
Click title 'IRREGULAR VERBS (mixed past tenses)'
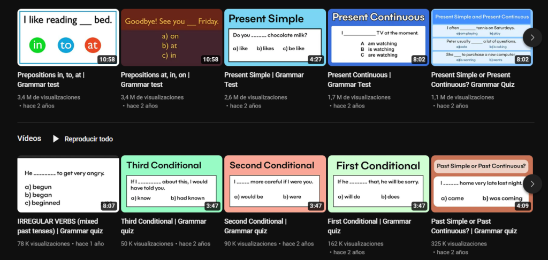(x=60, y=226)
